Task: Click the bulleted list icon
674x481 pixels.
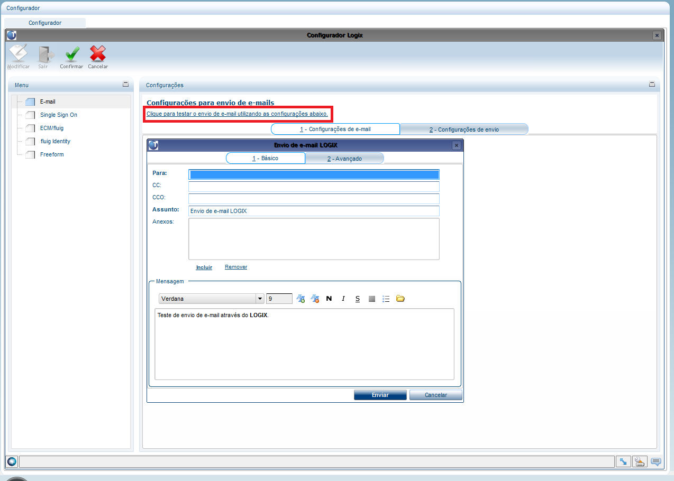Action: (x=386, y=299)
